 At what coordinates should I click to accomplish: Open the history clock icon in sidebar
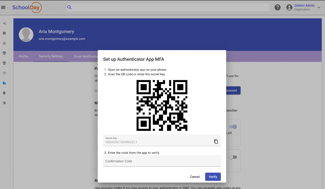[4, 73]
